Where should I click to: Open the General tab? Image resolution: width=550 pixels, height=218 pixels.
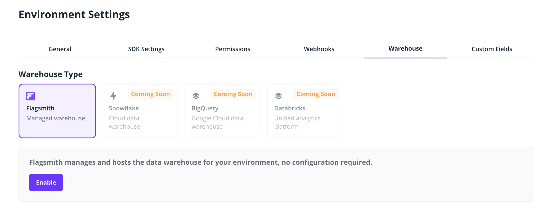coord(60,49)
